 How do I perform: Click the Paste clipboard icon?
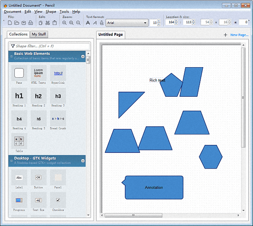tap(55, 23)
